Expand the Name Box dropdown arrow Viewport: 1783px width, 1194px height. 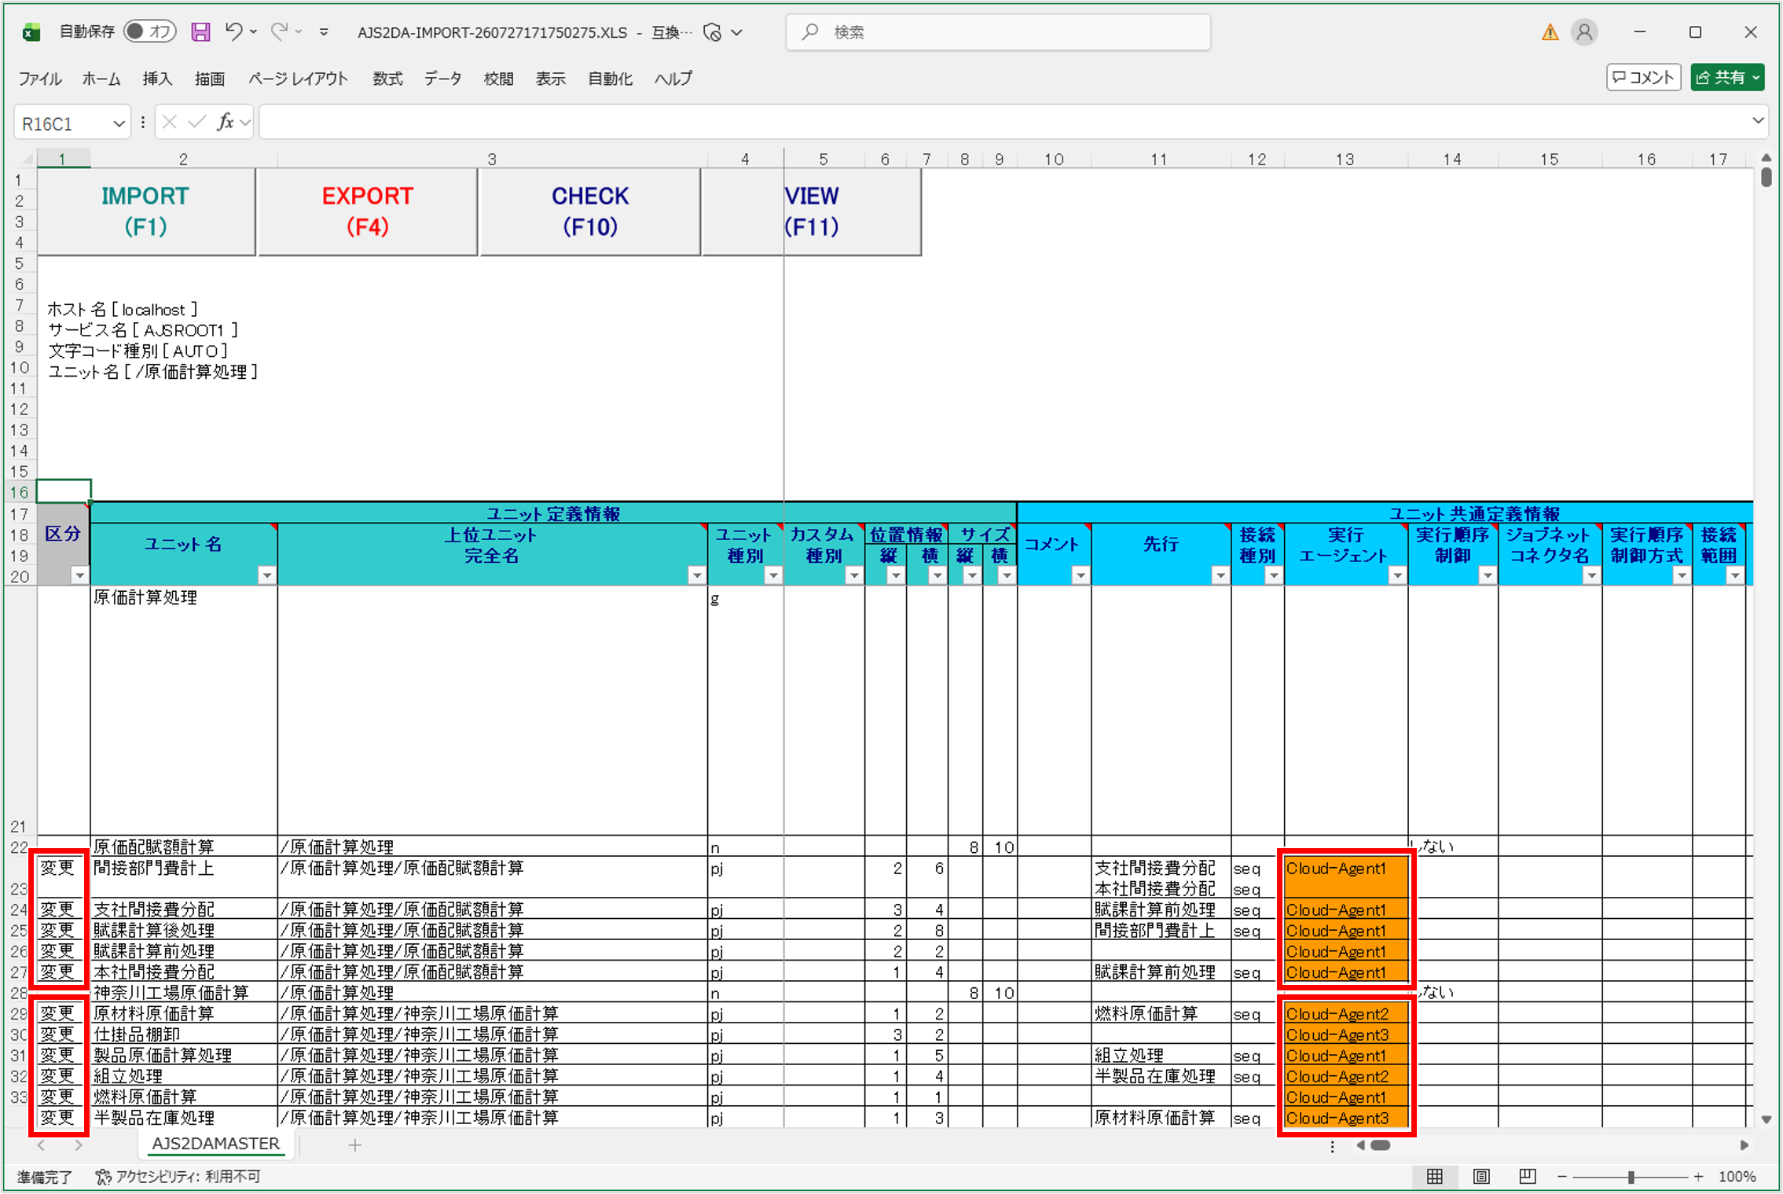[119, 123]
